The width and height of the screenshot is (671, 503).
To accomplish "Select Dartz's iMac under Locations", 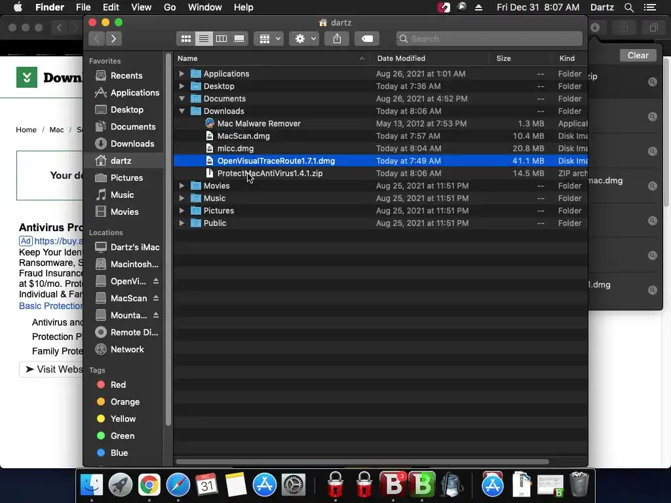I will 123,247.
